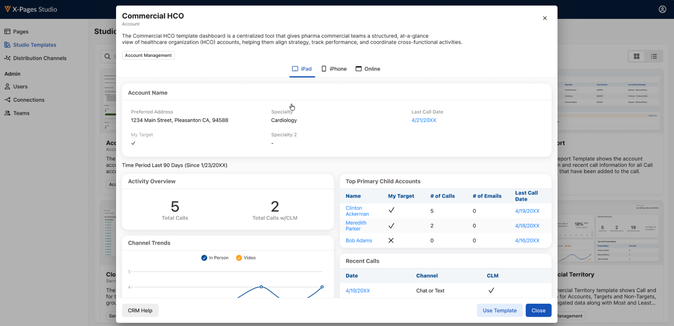Select the iPad preview tab
The height and width of the screenshot is (326, 674).
pos(302,69)
